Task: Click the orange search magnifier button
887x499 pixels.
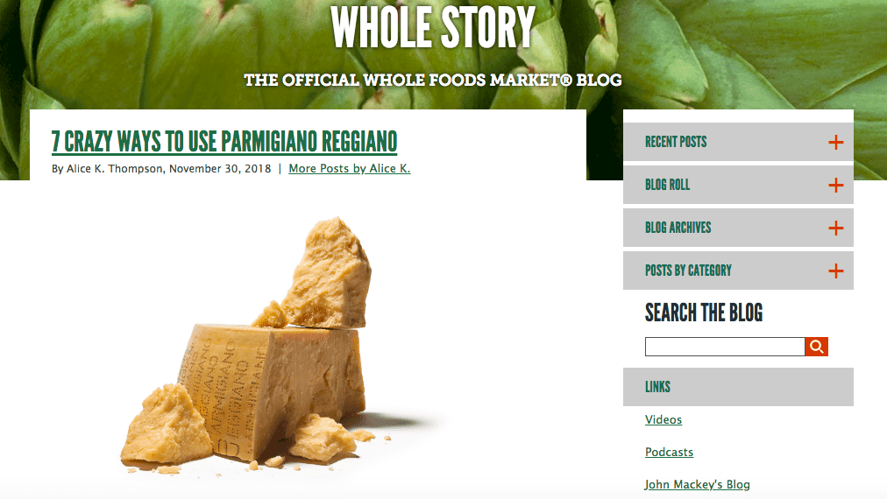Action: 816,347
